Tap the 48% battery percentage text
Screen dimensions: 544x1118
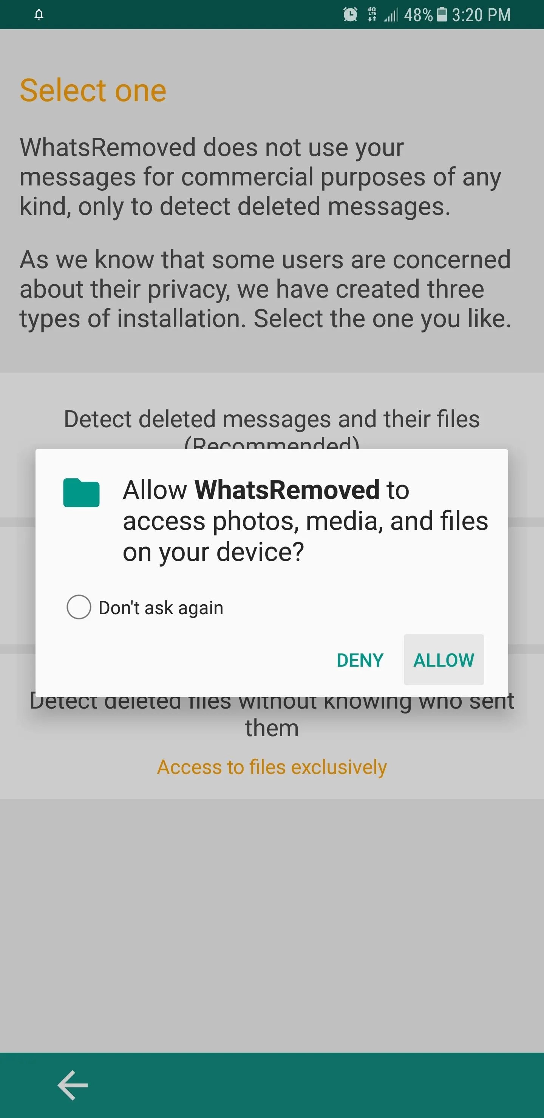coord(418,15)
